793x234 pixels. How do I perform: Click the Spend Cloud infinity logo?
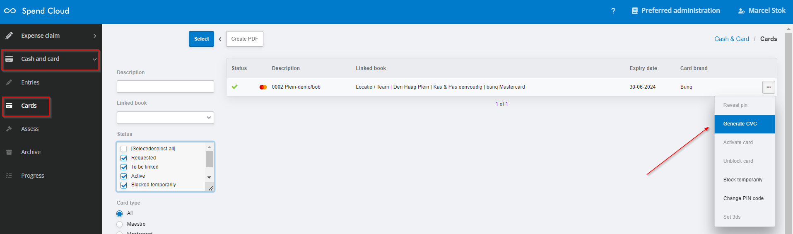click(x=10, y=11)
